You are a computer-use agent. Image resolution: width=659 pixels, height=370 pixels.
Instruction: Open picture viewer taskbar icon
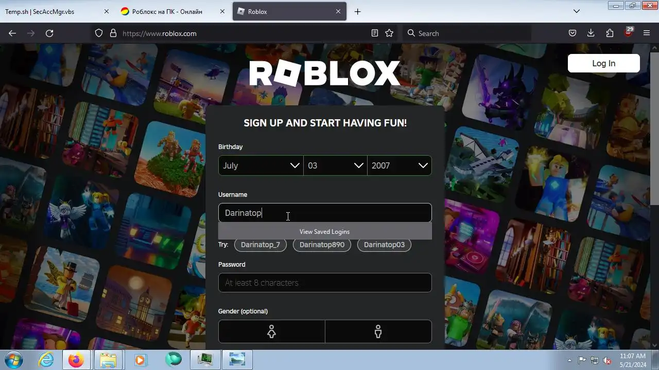pyautogui.click(x=237, y=360)
